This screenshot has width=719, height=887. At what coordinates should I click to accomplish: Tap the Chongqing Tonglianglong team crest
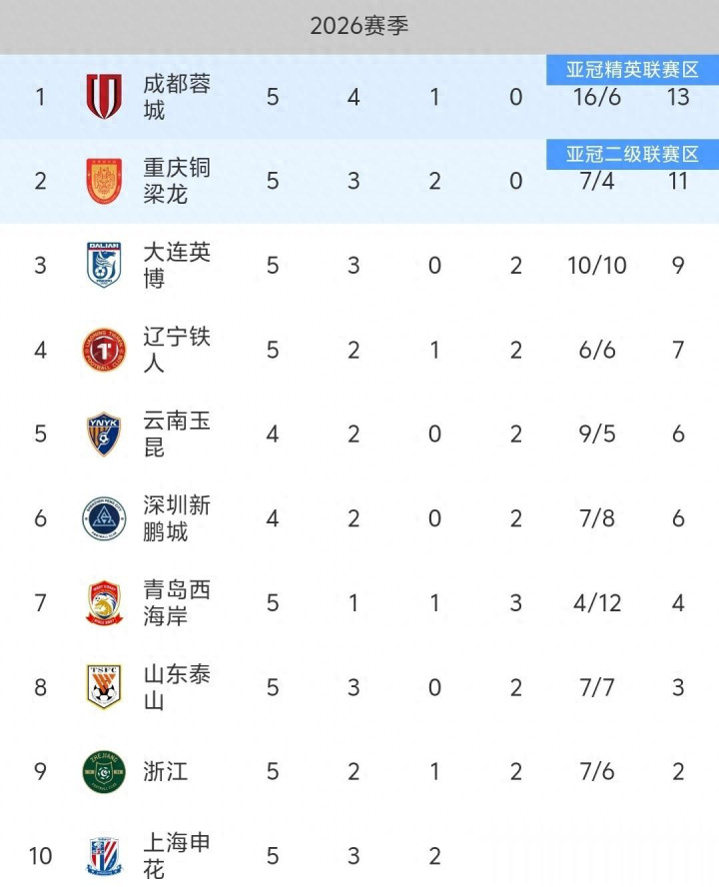pyautogui.click(x=104, y=181)
